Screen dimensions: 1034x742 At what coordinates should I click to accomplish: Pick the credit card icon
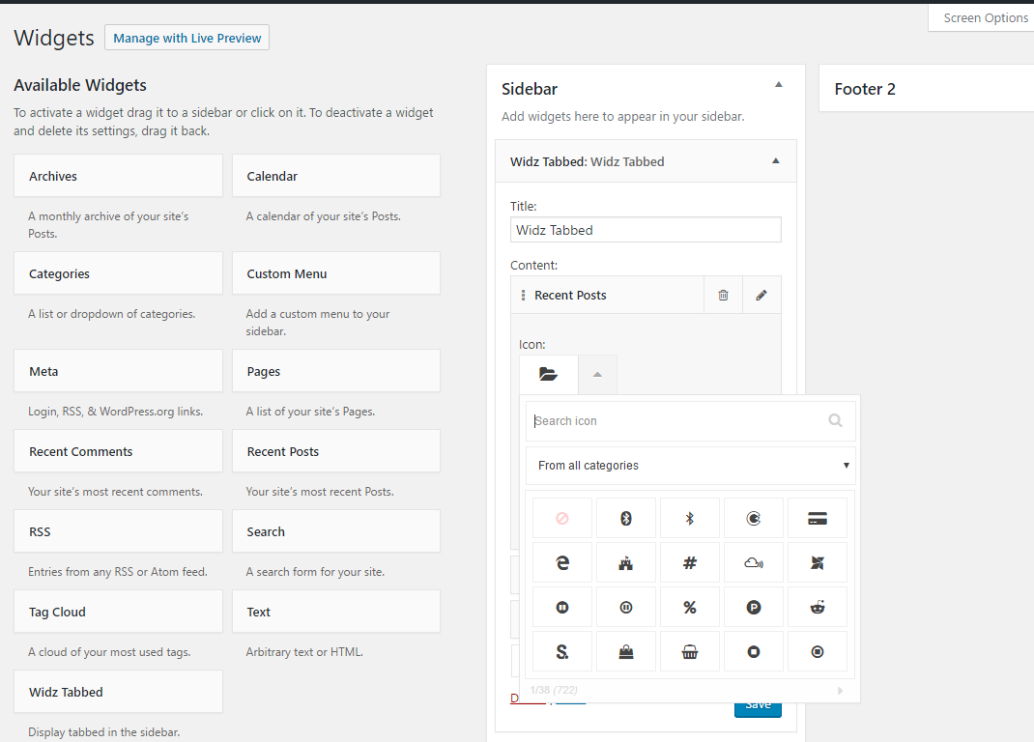pos(817,519)
